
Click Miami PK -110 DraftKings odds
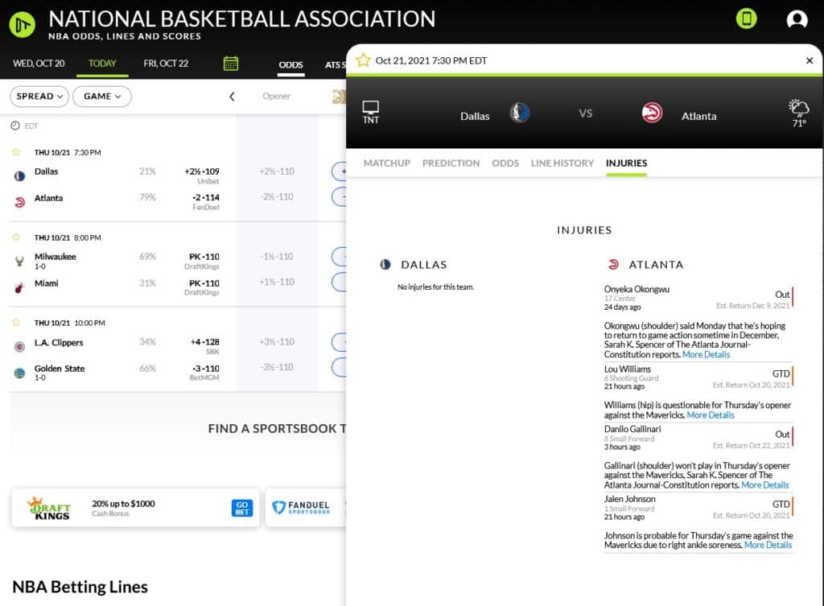202,287
